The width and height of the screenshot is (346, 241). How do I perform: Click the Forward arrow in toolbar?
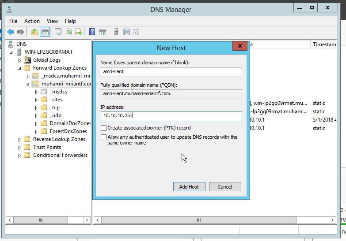(x=20, y=32)
